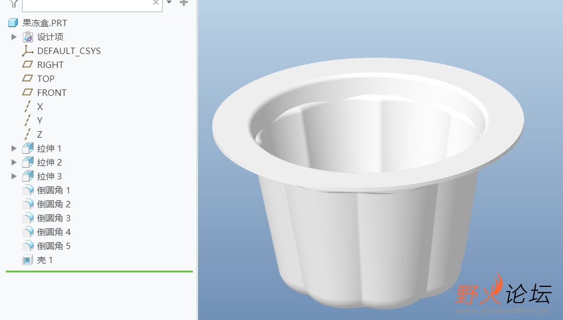The image size is (563, 320).
Task: Select the FRONT datum plane item
Action: pyautogui.click(x=45, y=92)
